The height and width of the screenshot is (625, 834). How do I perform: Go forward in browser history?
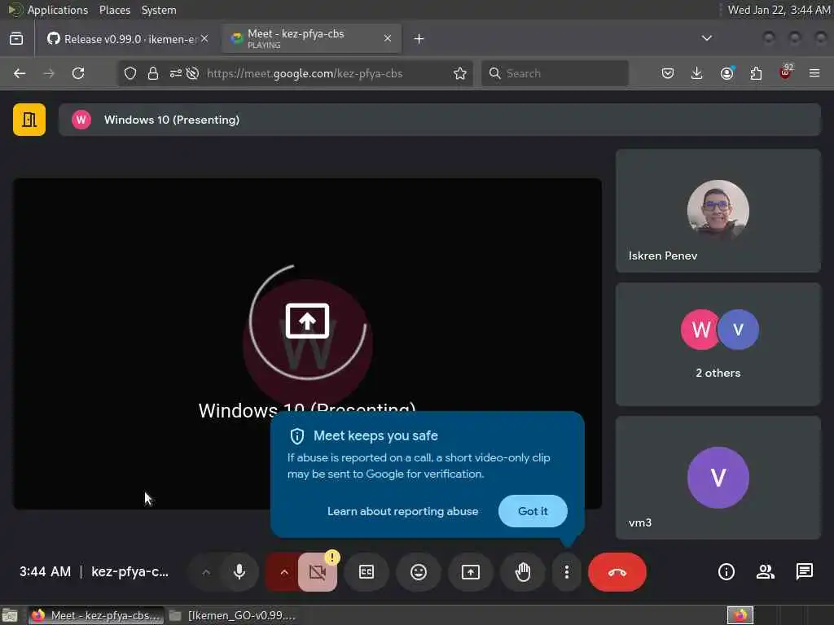click(49, 73)
